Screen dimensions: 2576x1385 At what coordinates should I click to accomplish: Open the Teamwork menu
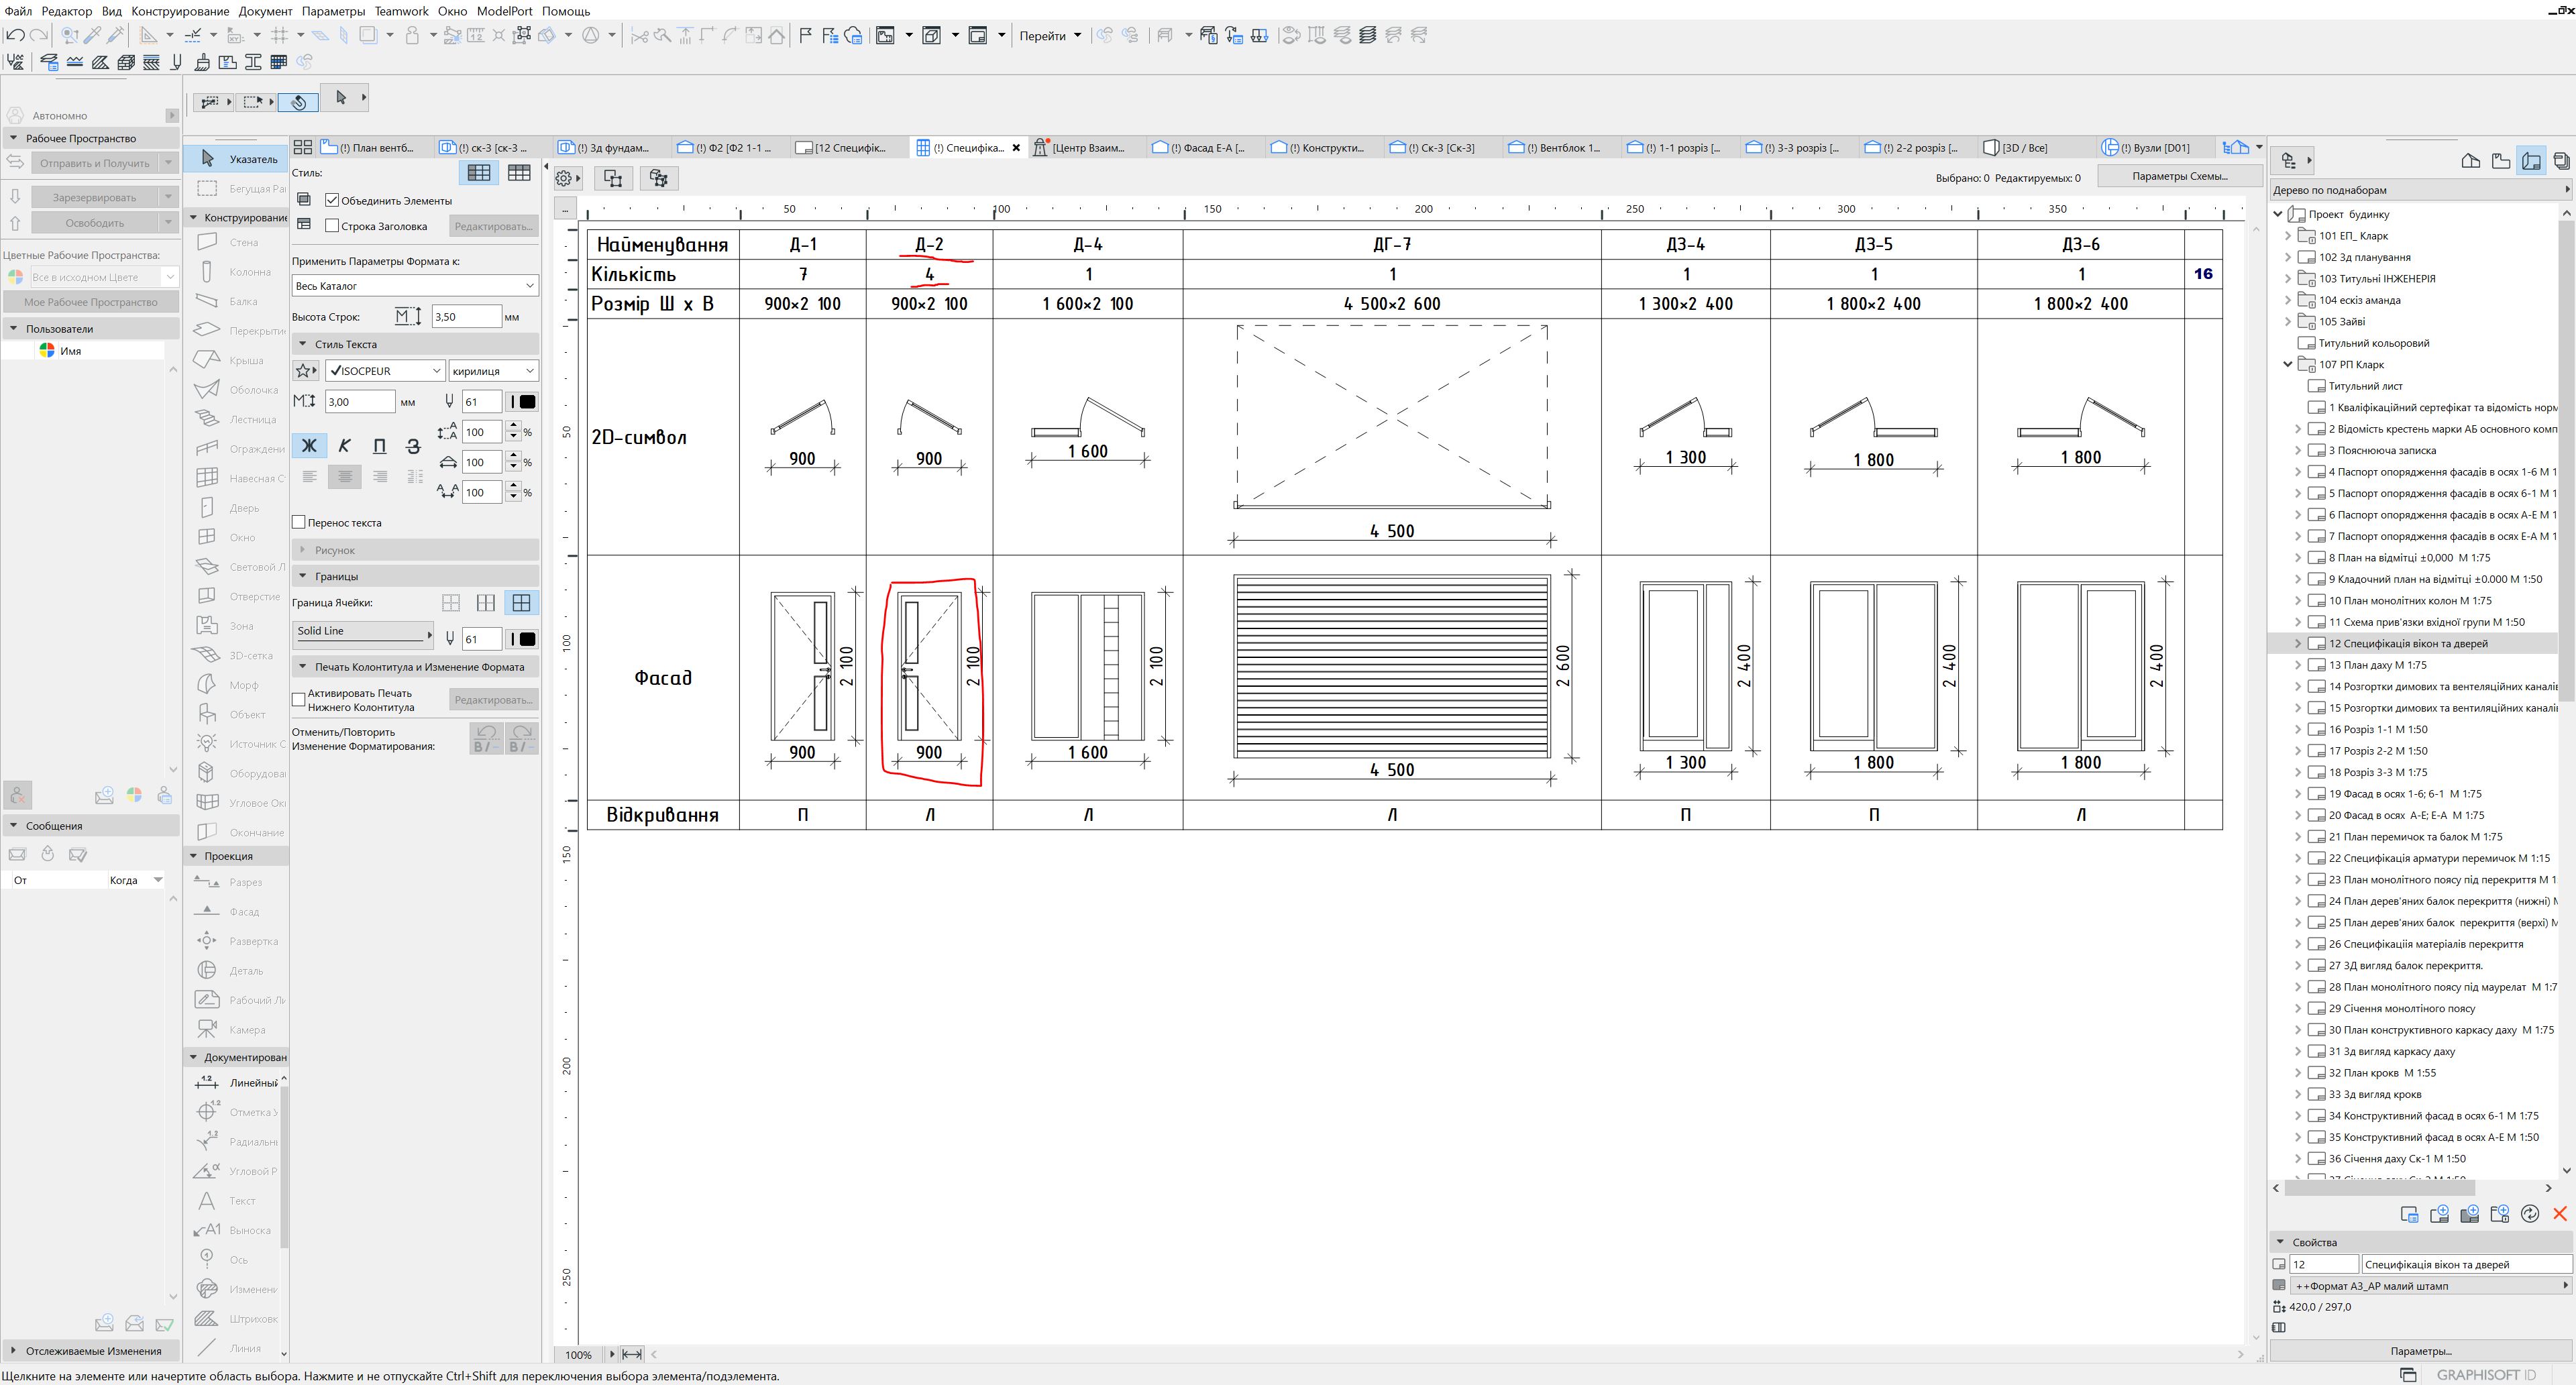[401, 11]
